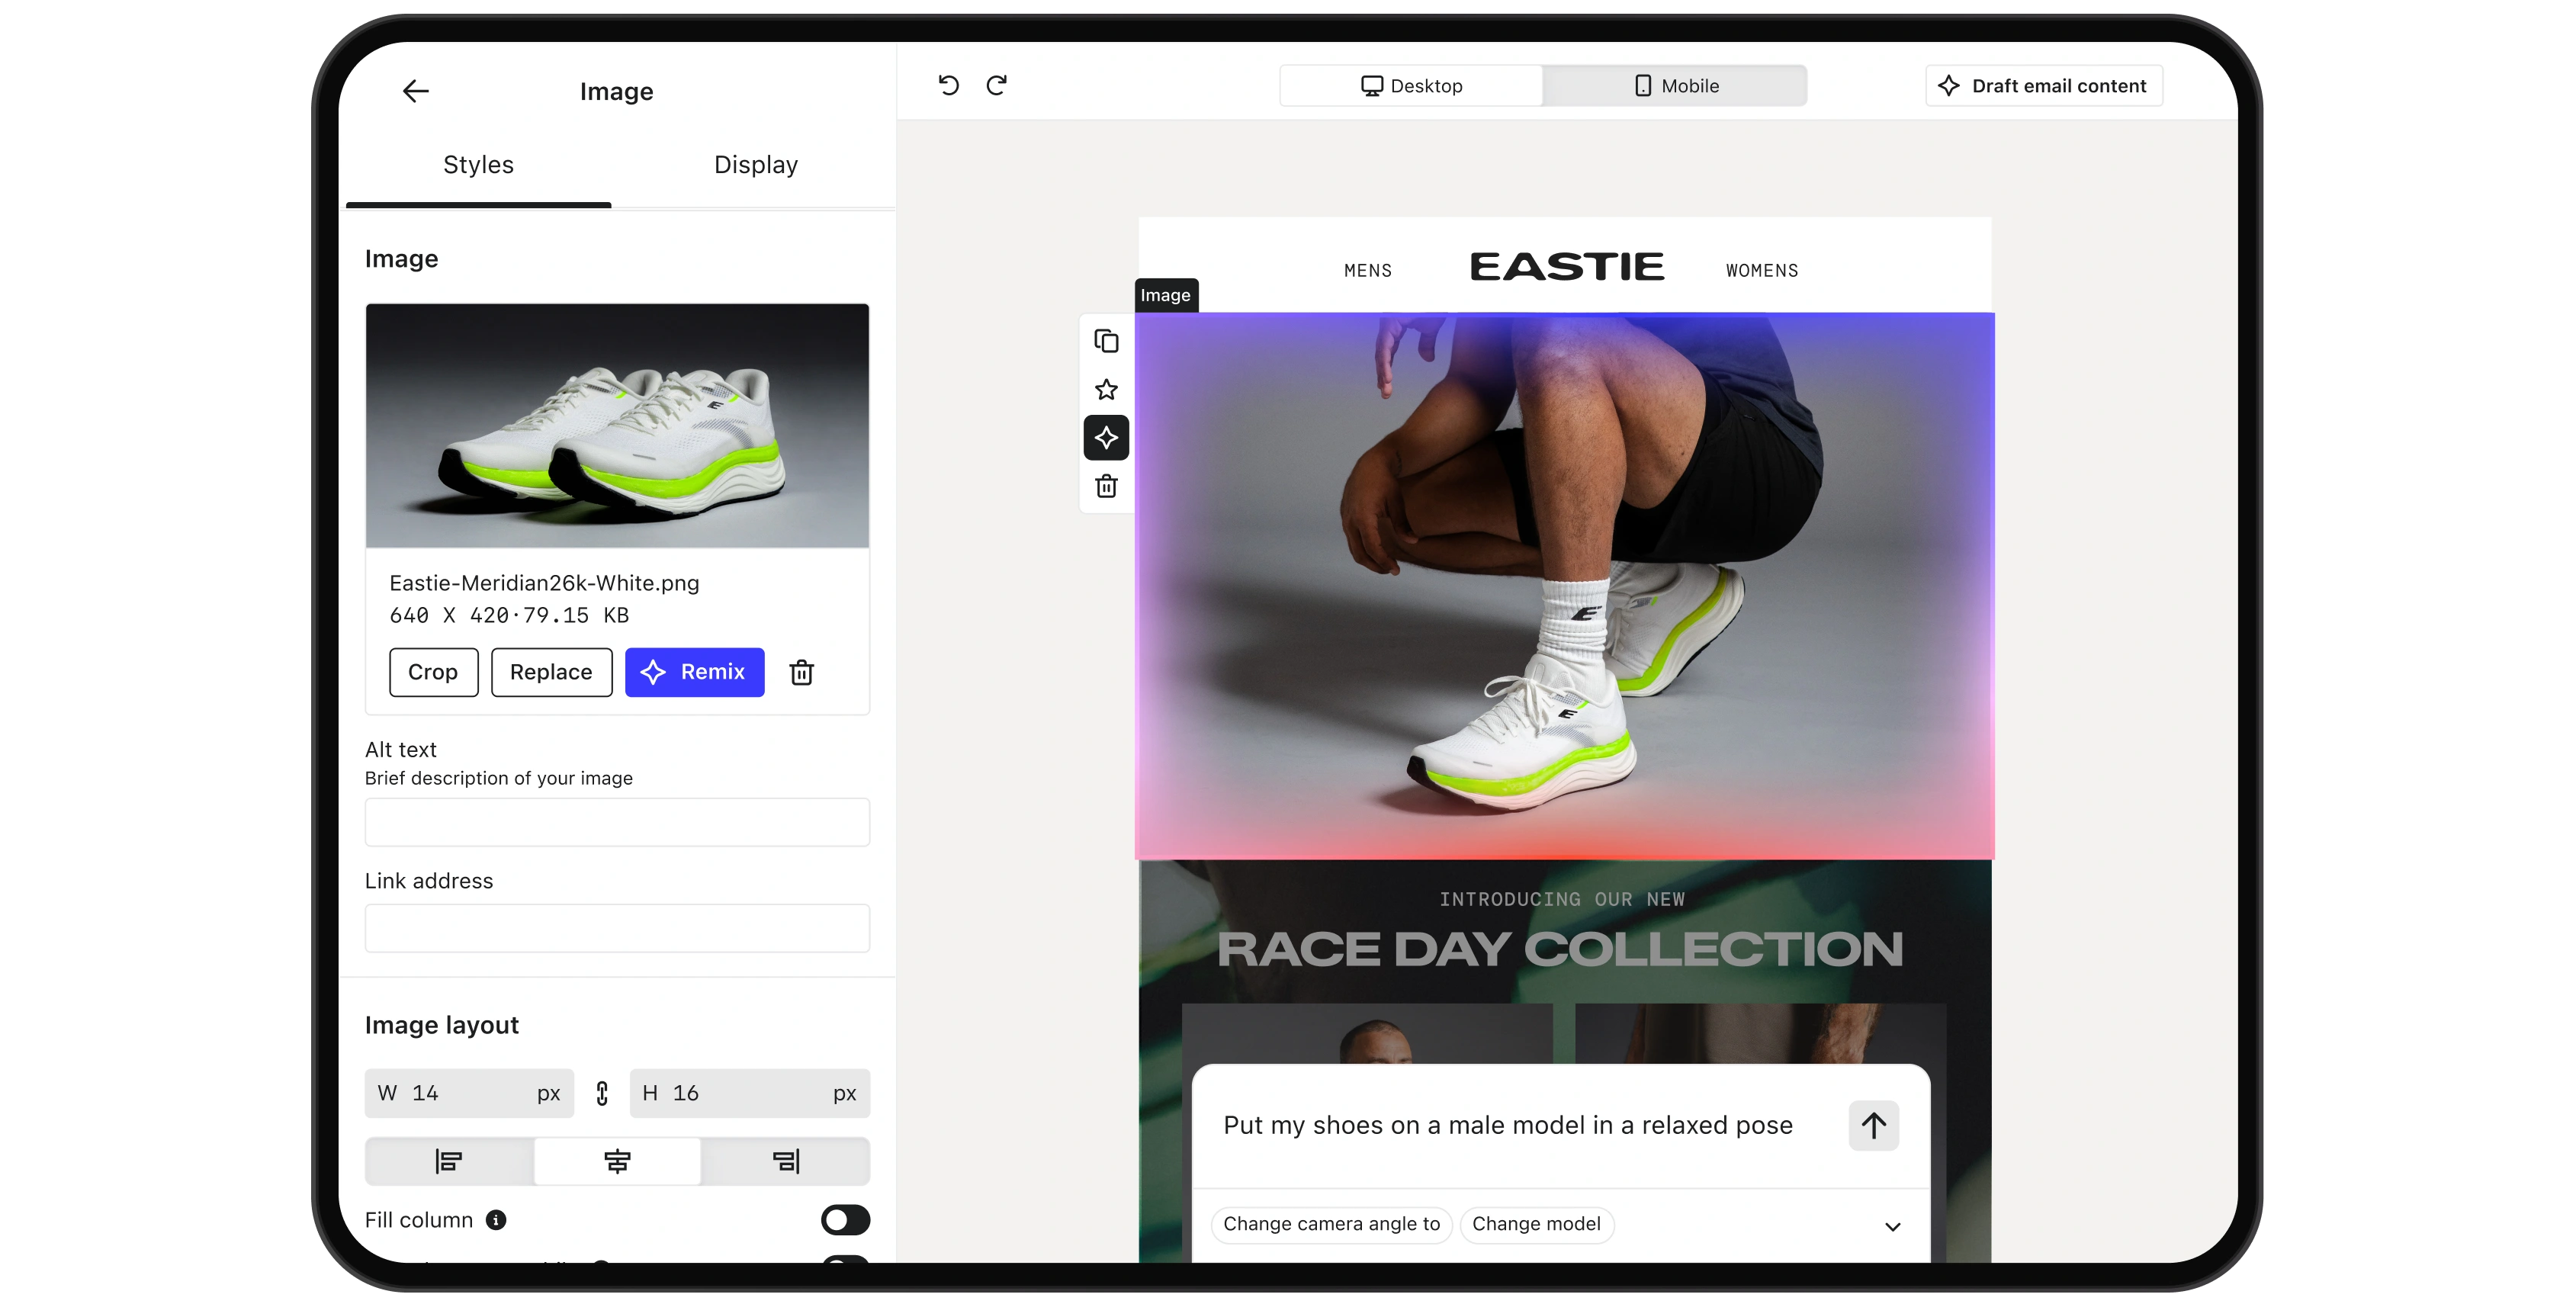This screenshot has height=1304, width=2576.
Task: Click the Remix button
Action: click(694, 672)
